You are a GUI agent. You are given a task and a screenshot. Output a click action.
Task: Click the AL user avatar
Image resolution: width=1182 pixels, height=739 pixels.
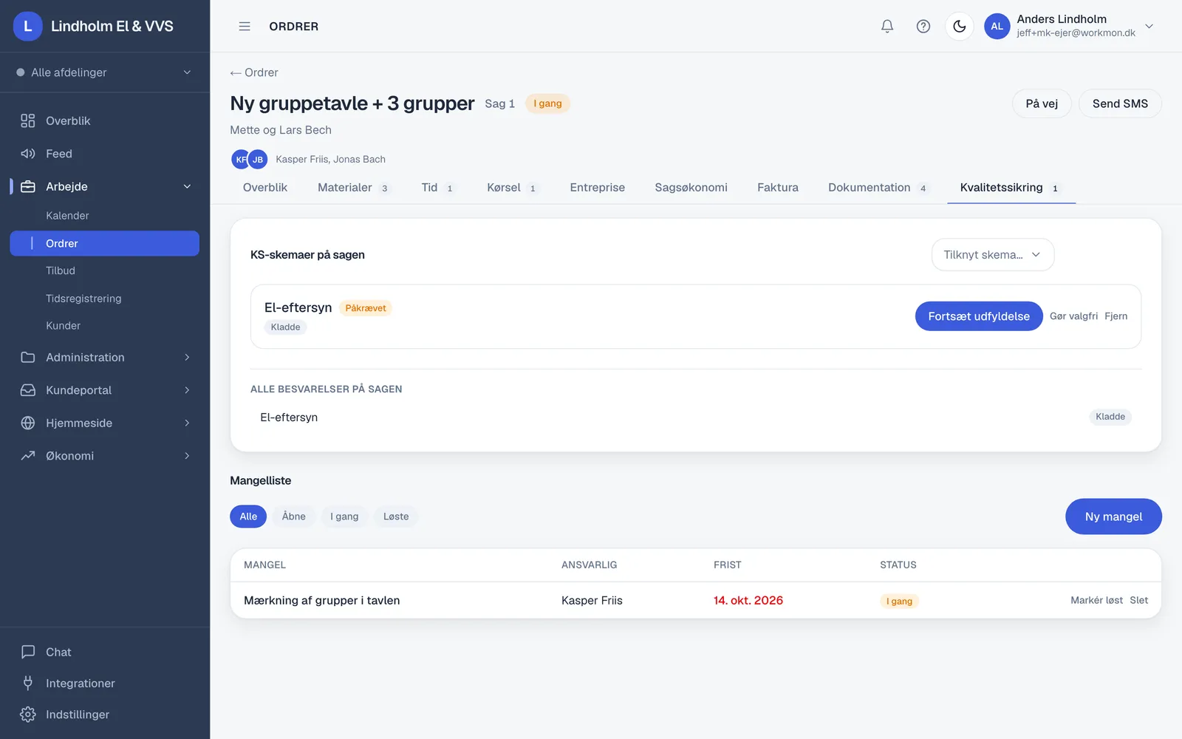tap(997, 26)
